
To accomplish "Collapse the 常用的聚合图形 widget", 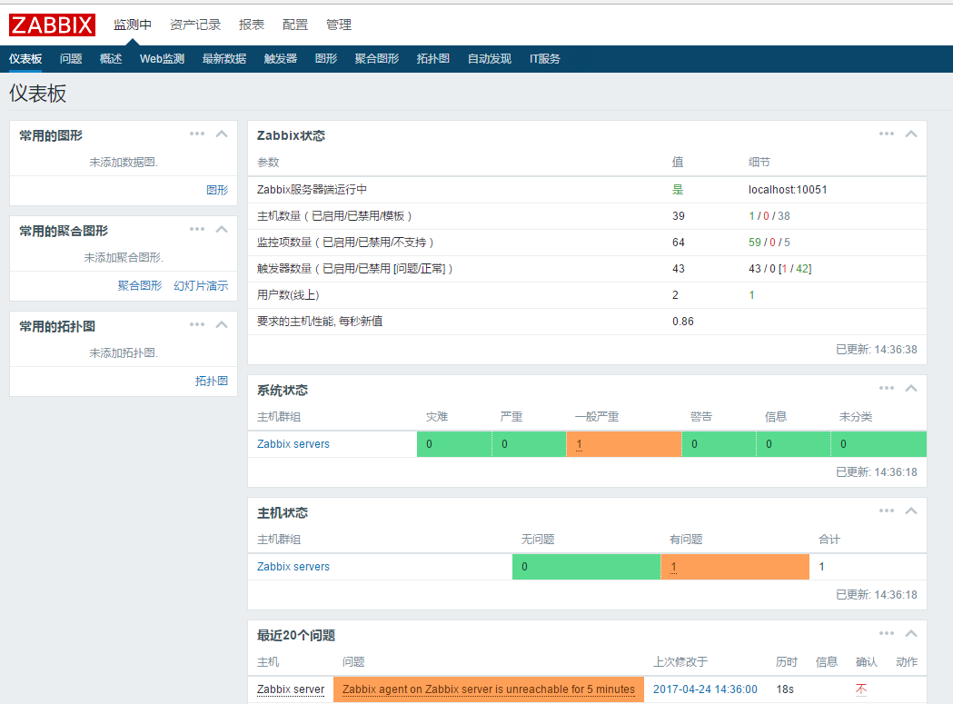I will click(x=222, y=229).
